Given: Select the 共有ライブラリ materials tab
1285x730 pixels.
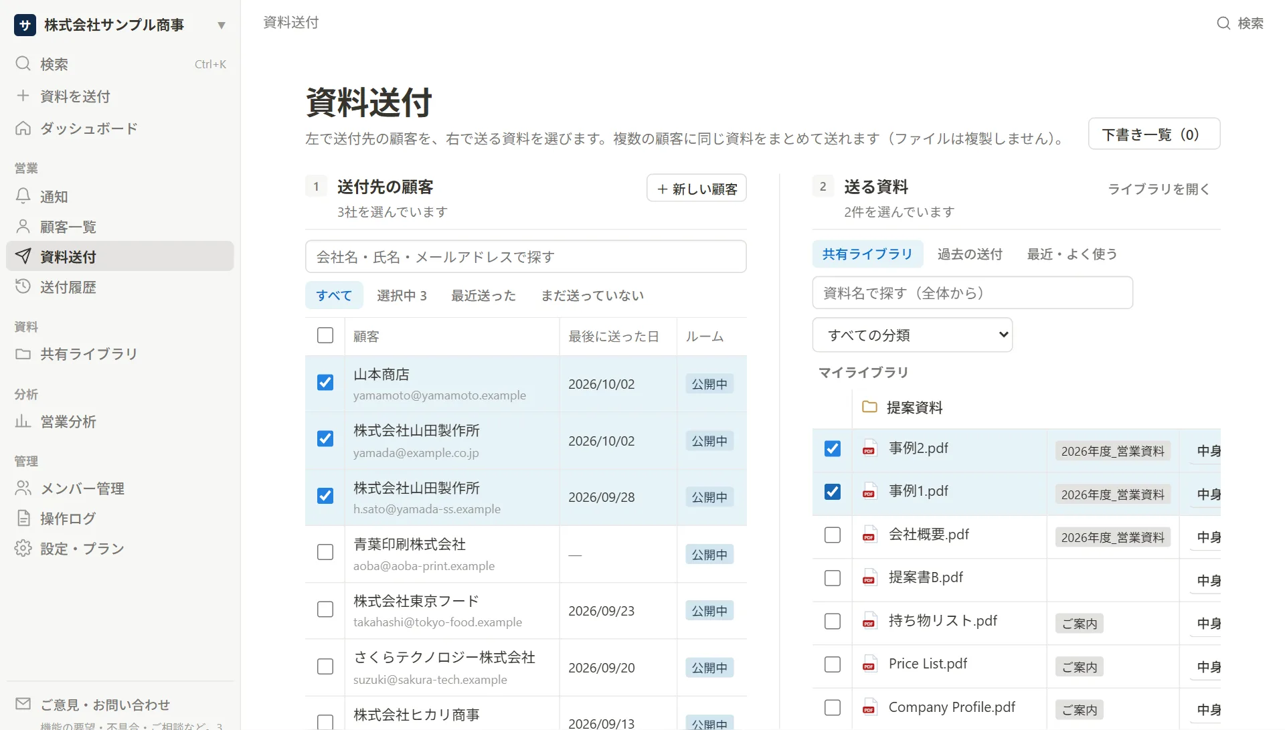Looking at the screenshot, I should point(867,254).
